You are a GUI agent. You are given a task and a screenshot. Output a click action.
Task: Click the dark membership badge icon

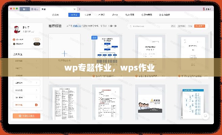[x=14, y=44]
